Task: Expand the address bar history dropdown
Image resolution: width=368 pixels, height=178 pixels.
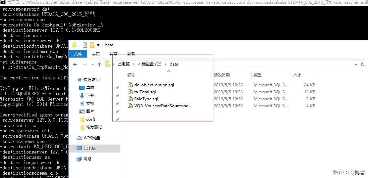Action: pos(356,65)
